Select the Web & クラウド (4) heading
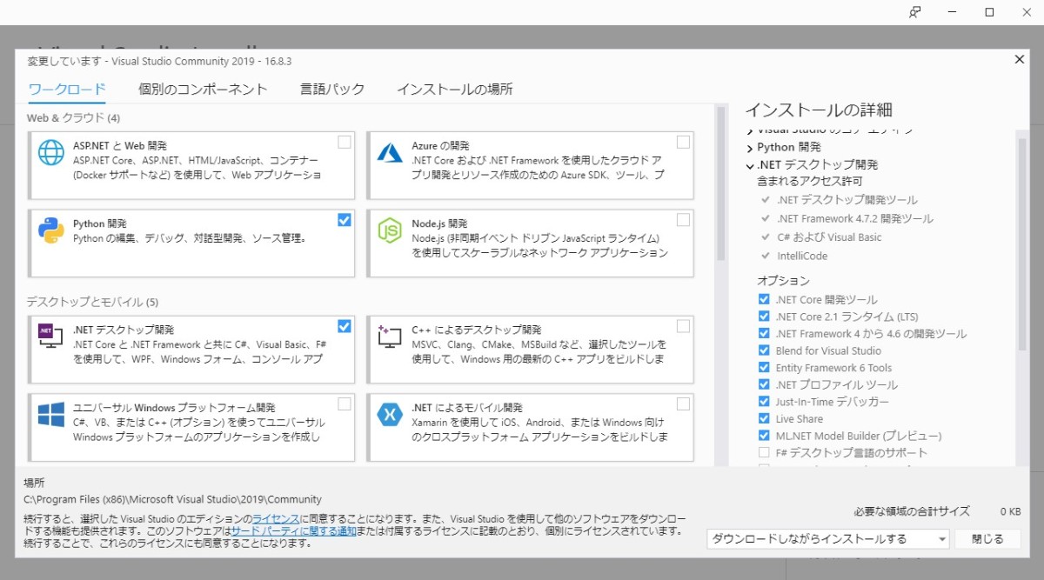 73,117
